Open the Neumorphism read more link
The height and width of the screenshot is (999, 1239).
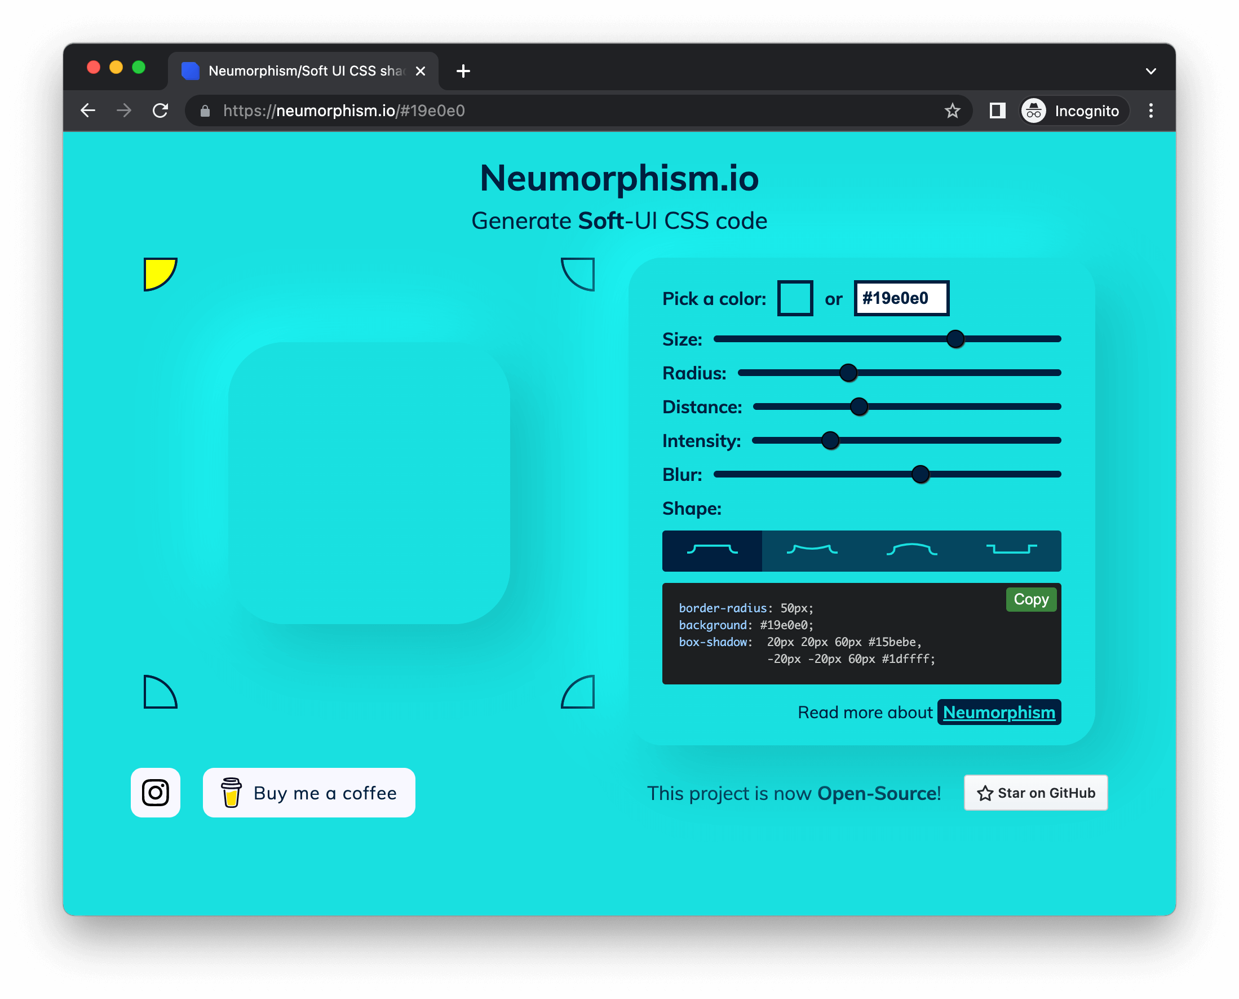pos(998,713)
